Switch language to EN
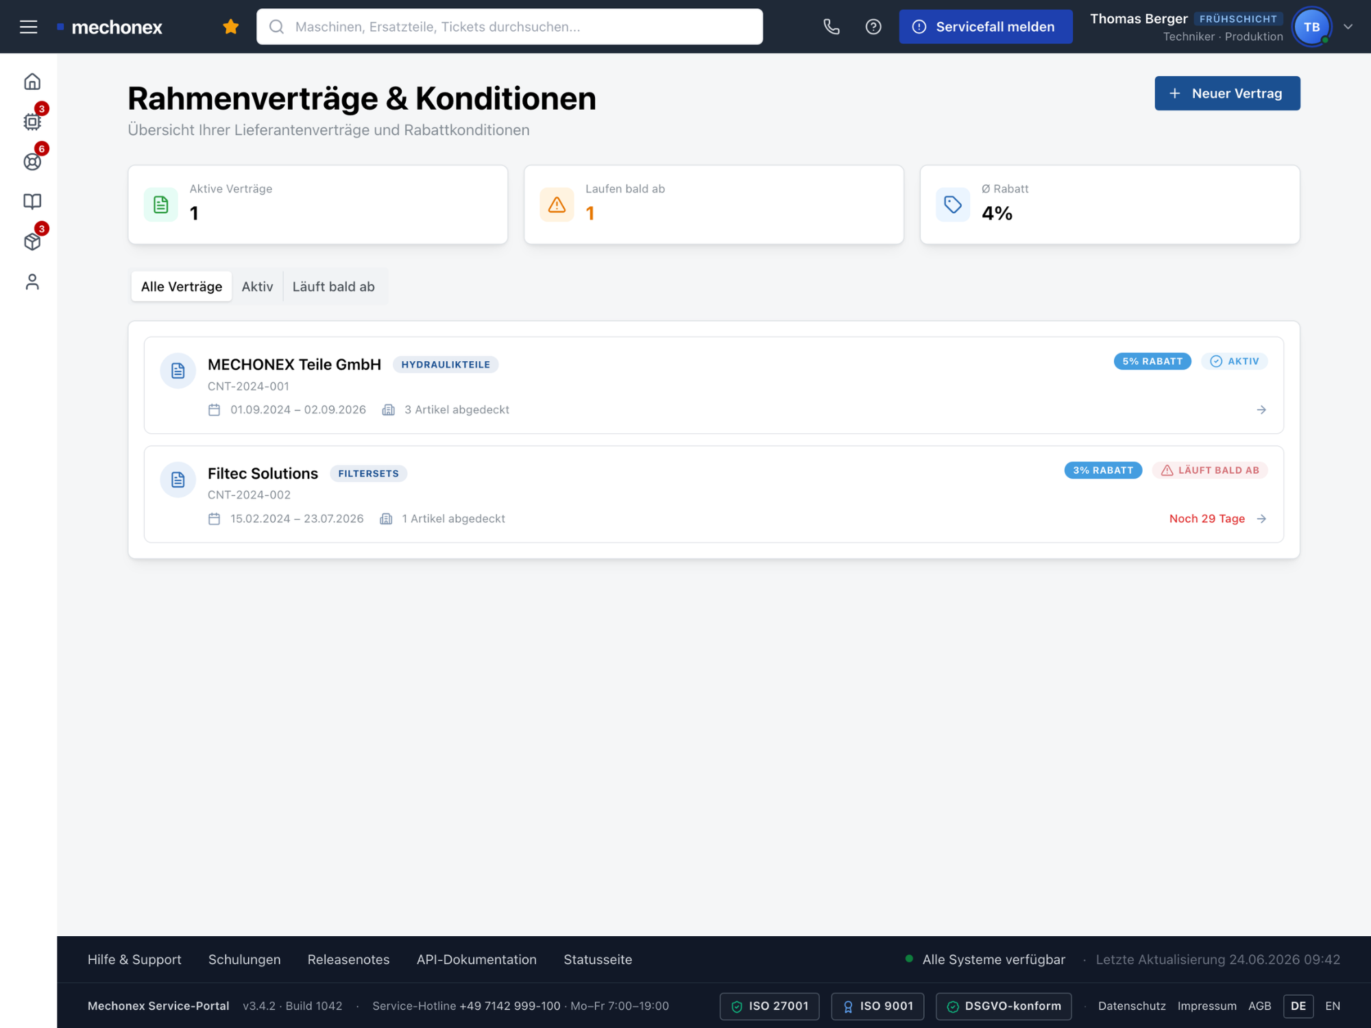This screenshot has width=1371, height=1028. click(x=1333, y=1006)
